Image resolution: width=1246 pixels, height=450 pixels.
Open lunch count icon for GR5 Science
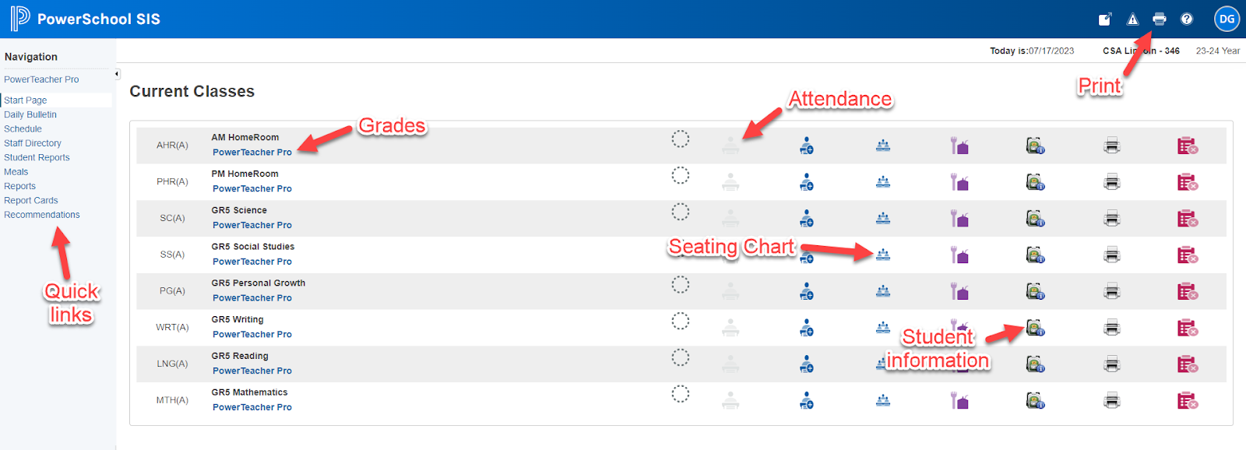click(x=959, y=219)
